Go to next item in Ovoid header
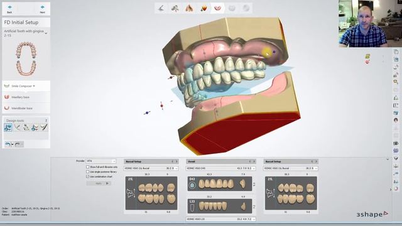This screenshot has height=226, width=402. pyautogui.click(x=254, y=161)
